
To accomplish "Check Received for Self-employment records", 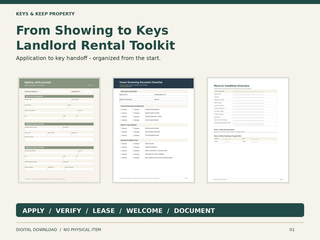I will 121,154.
